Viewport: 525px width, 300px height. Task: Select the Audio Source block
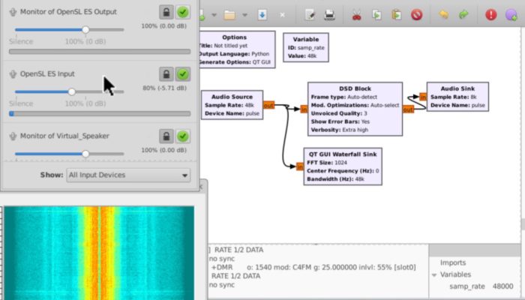coord(232,105)
